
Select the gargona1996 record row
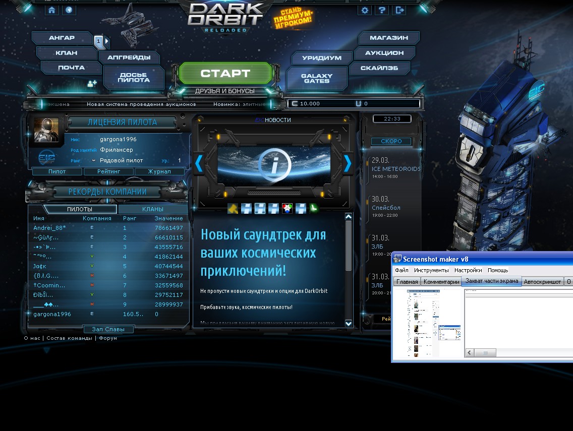[108, 314]
